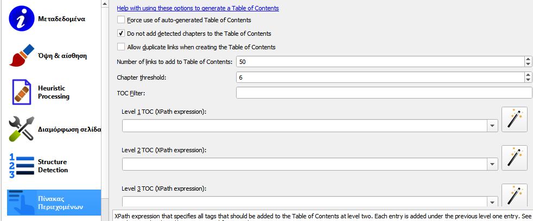Image resolution: width=533 pixels, height=221 pixels.
Task: Launch XPath wizard for Level 1 TOC
Action: tap(515, 119)
